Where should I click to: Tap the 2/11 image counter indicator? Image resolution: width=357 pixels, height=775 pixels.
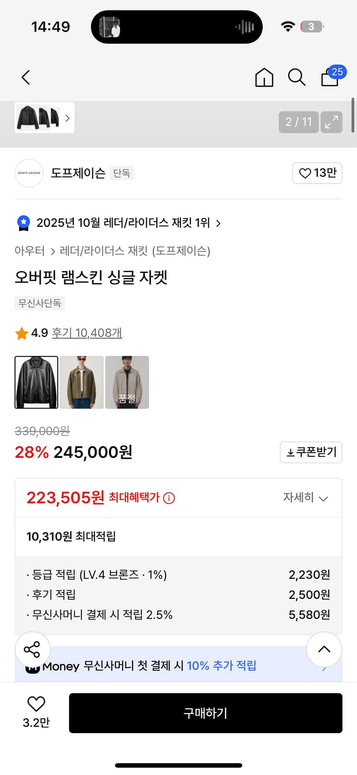pos(298,122)
